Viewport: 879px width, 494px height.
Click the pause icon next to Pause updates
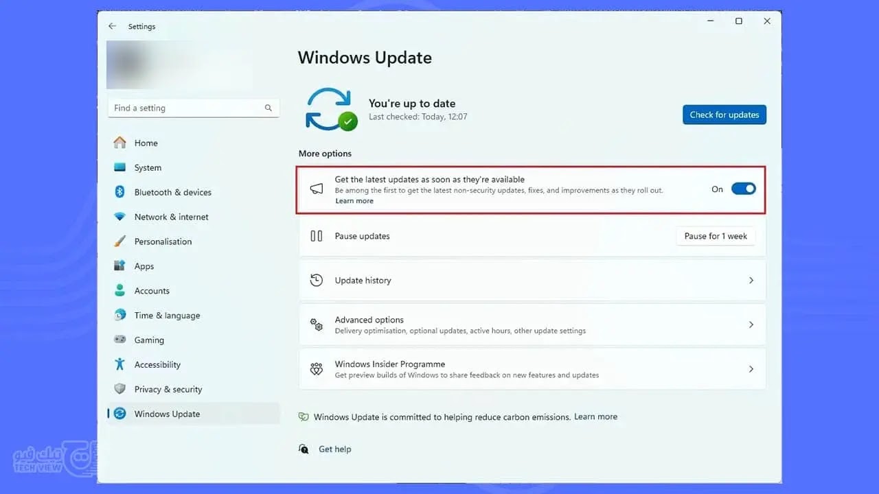point(317,236)
